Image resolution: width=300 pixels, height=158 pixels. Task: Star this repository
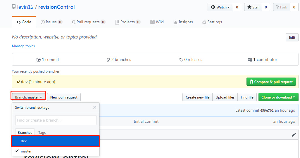253,7
